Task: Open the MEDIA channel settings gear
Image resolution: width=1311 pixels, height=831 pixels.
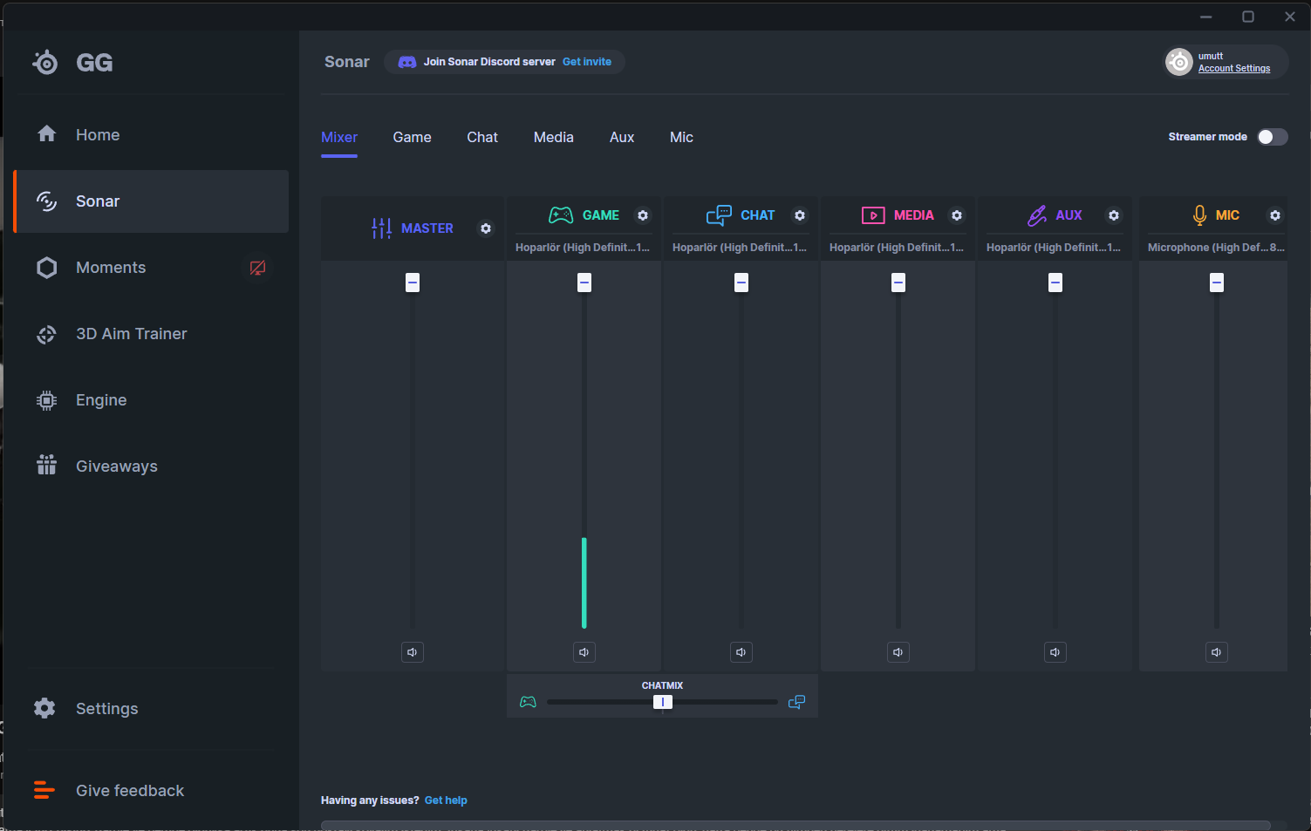Action: (957, 215)
